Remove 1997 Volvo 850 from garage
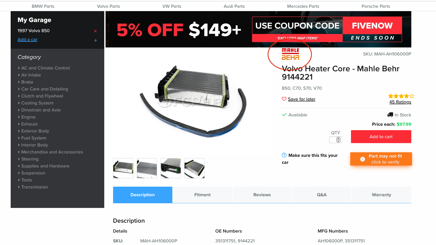Viewport: 436px width, 245px height. [95, 31]
